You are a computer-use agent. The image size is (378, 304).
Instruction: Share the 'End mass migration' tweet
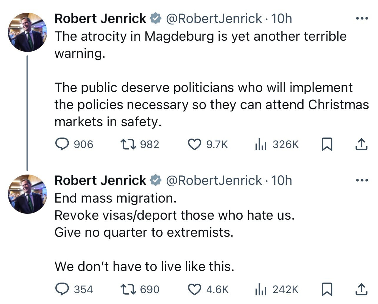coord(361,289)
